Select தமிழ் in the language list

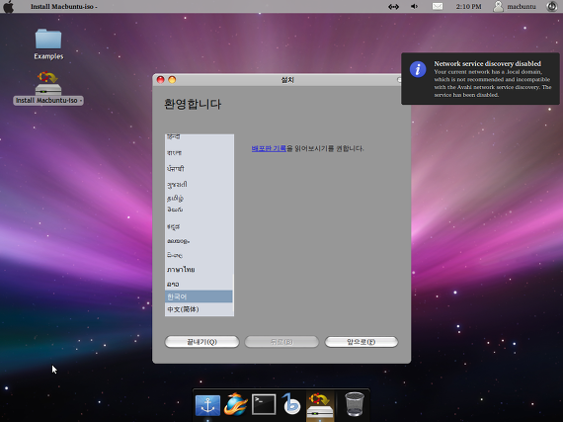click(199, 198)
